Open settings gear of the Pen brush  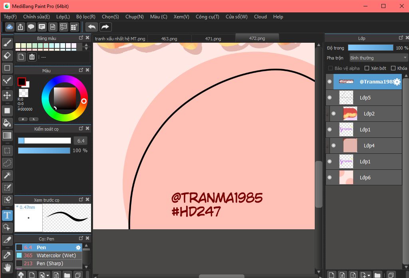tap(78, 248)
